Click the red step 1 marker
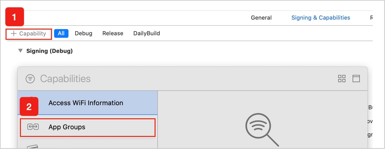Viewport: 385px width, 149px height. pos(15,17)
